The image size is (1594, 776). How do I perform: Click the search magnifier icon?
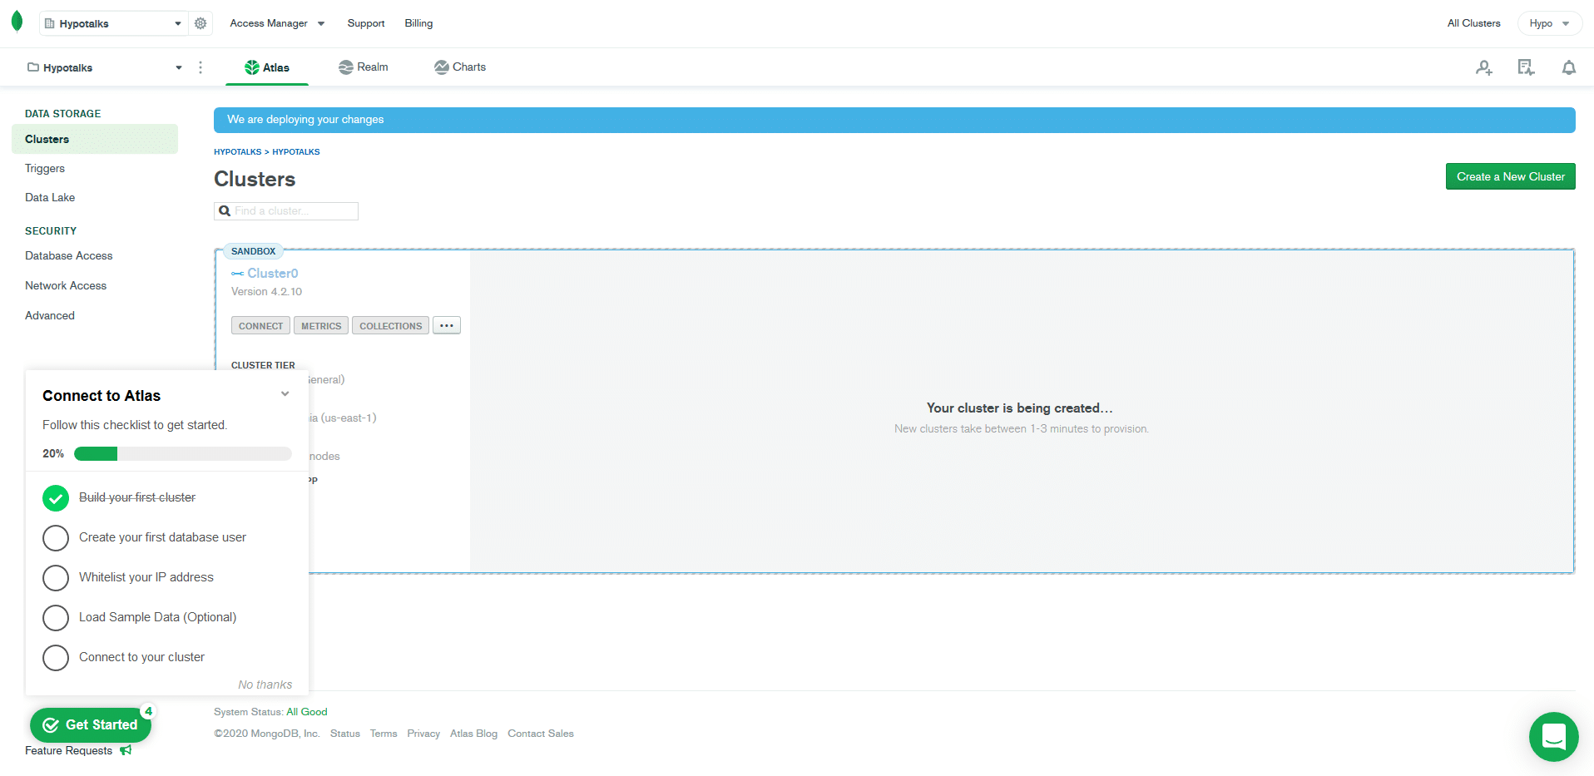coord(225,211)
